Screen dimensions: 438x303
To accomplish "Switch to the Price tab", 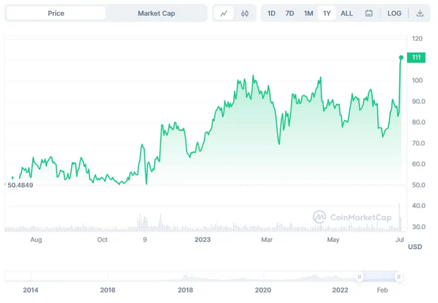I will (56, 13).
